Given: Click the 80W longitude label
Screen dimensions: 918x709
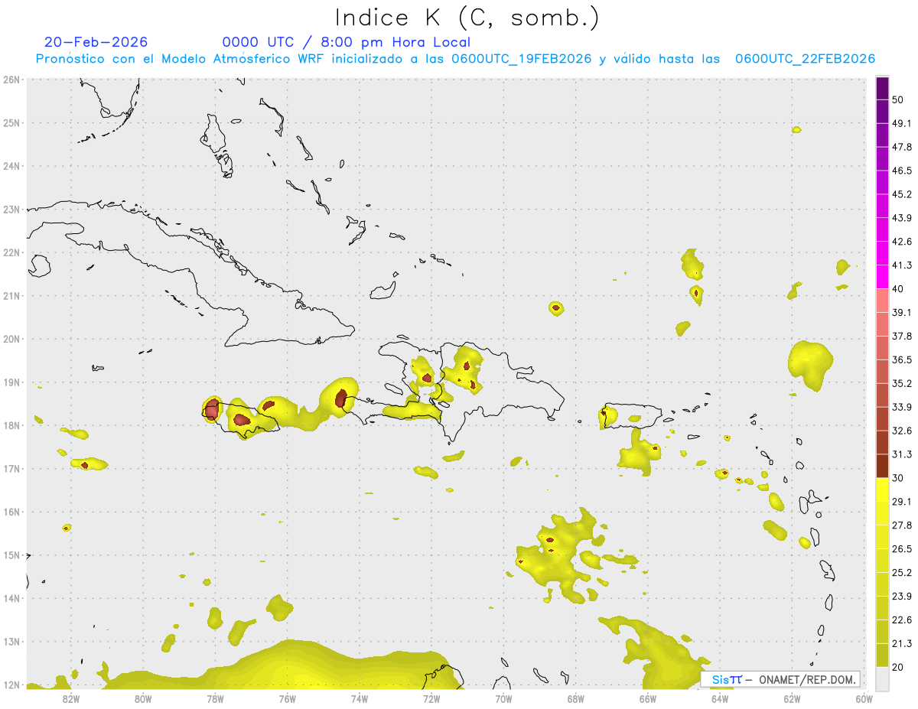Looking at the screenshot, I should [x=142, y=698].
